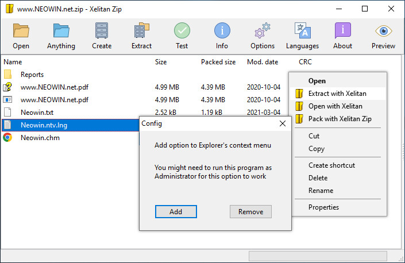Open the Anything toolbar icon
The height and width of the screenshot is (263, 405).
pyautogui.click(x=61, y=30)
